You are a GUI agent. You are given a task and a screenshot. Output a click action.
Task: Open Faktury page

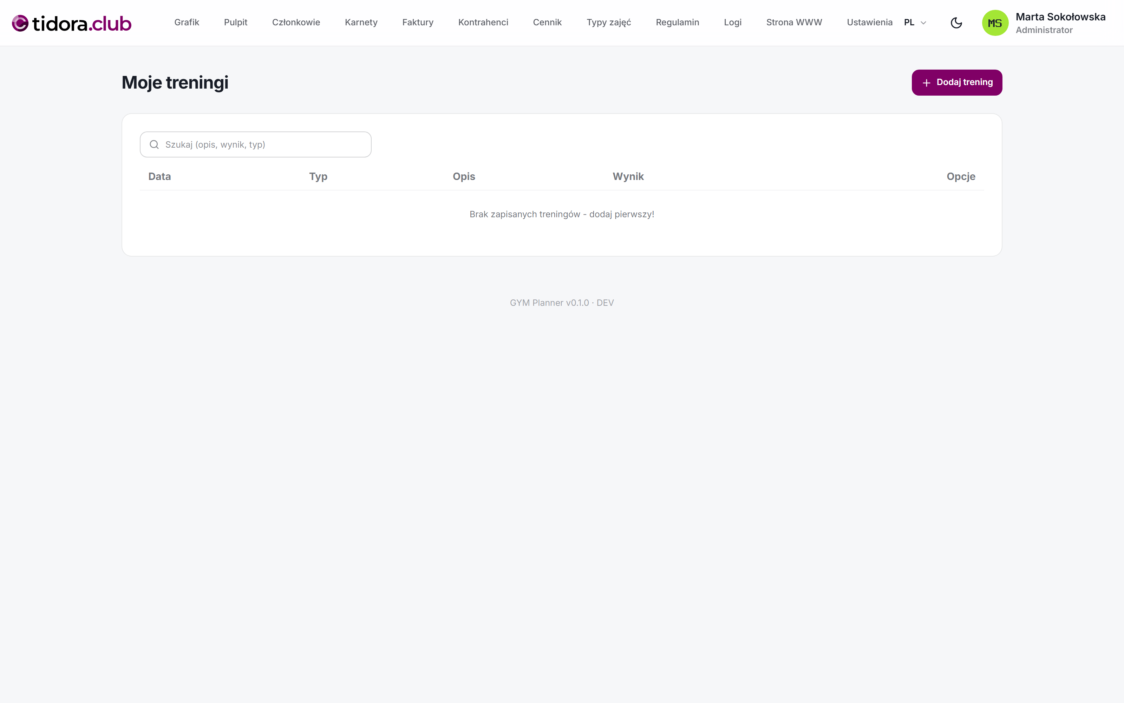click(418, 22)
